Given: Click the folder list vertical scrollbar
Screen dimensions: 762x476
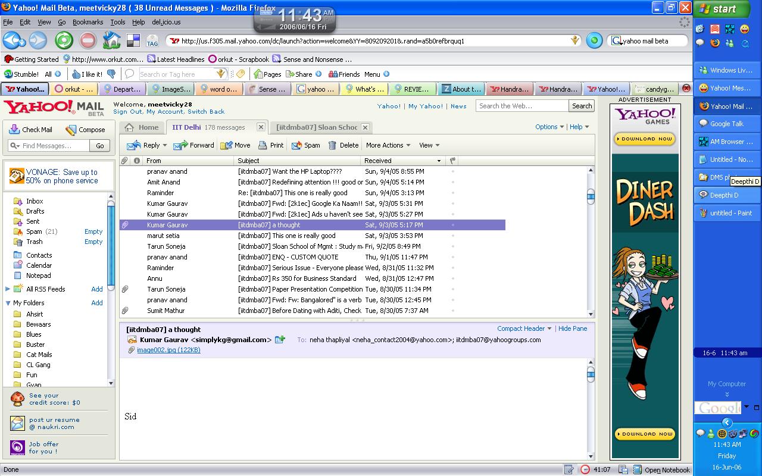Looking at the screenshot, I should click(111, 289).
